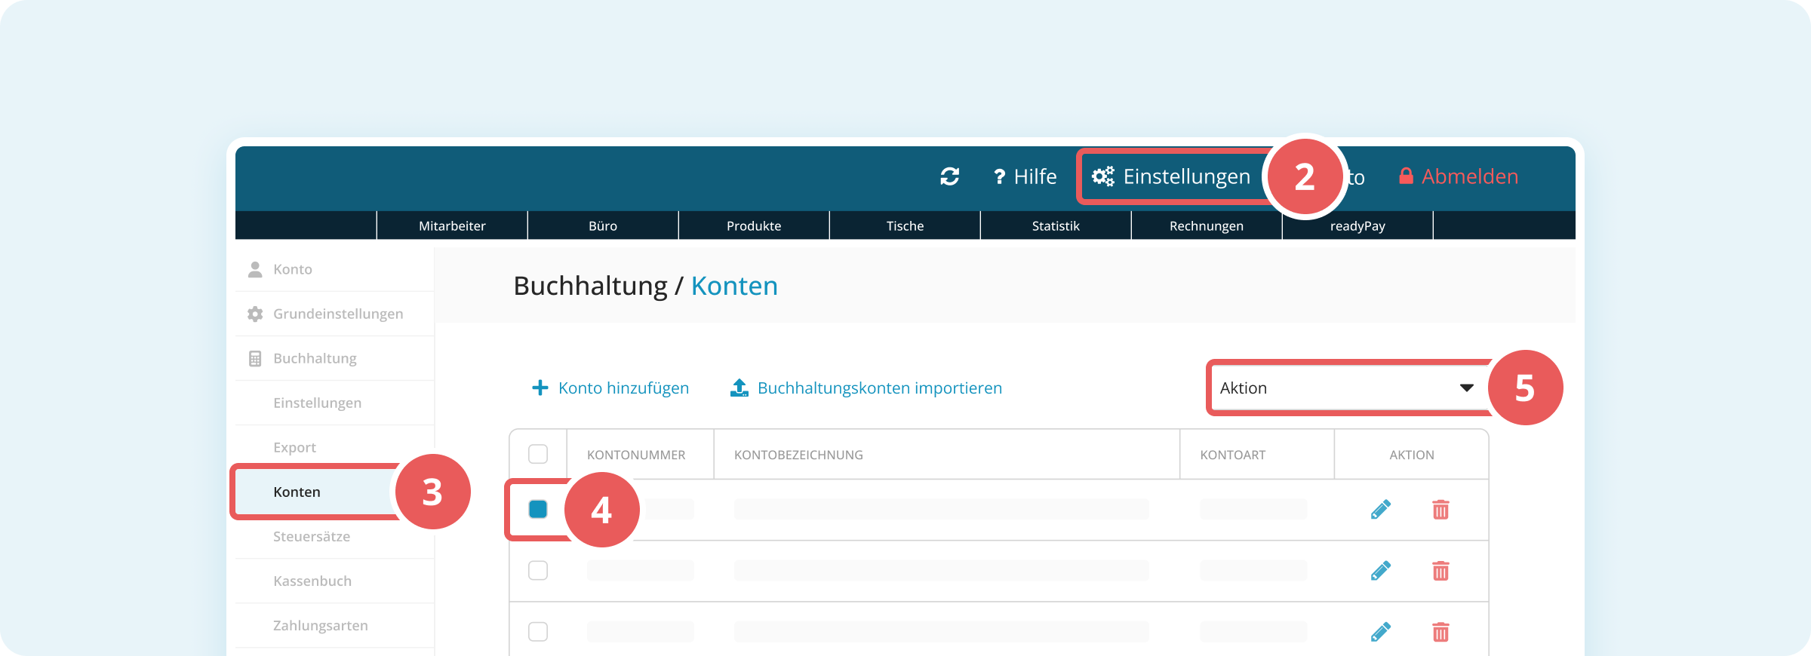
Task: Expand Buchhaltung in the sidebar
Action: 335,358
